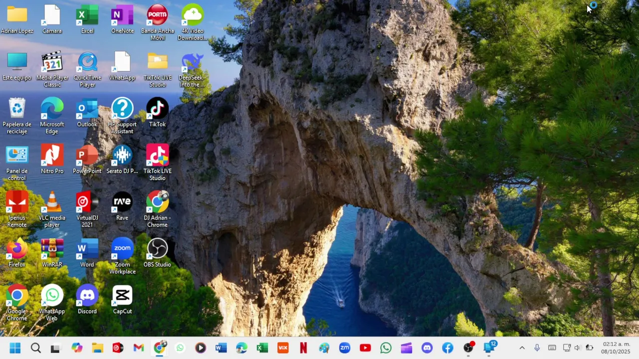Screen dimensions: 639x359
Task: Open the Adrian Lopez folder on desktop
Action: [x=17, y=19]
